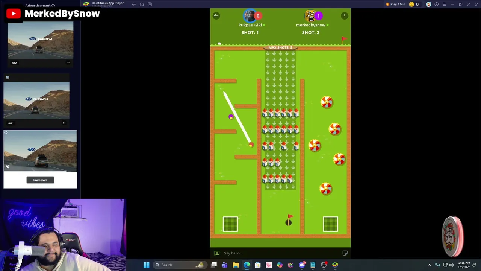The width and height of the screenshot is (481, 271).
Task: Open BlueStacks recent apps icon
Action: tap(150, 4)
